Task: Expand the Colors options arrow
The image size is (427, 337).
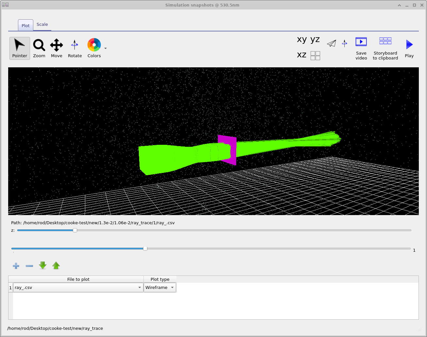Action: (105, 48)
